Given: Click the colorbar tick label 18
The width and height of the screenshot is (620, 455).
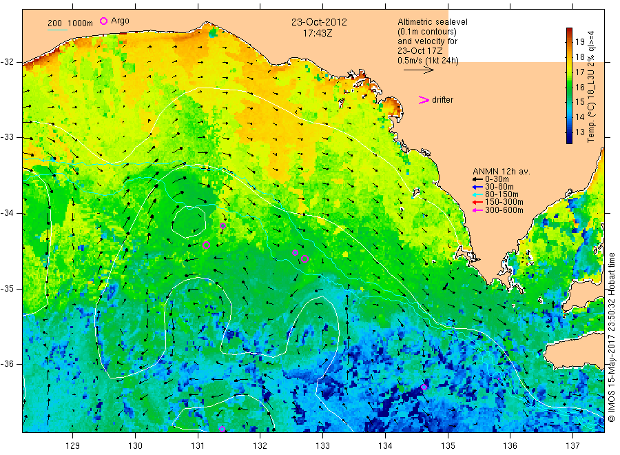Looking at the screenshot, I should click(579, 57).
